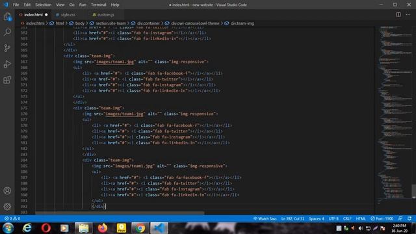This screenshot has height=234, width=416.
Task: Open the yellow player app in taskbar
Action: [x=122, y=228]
